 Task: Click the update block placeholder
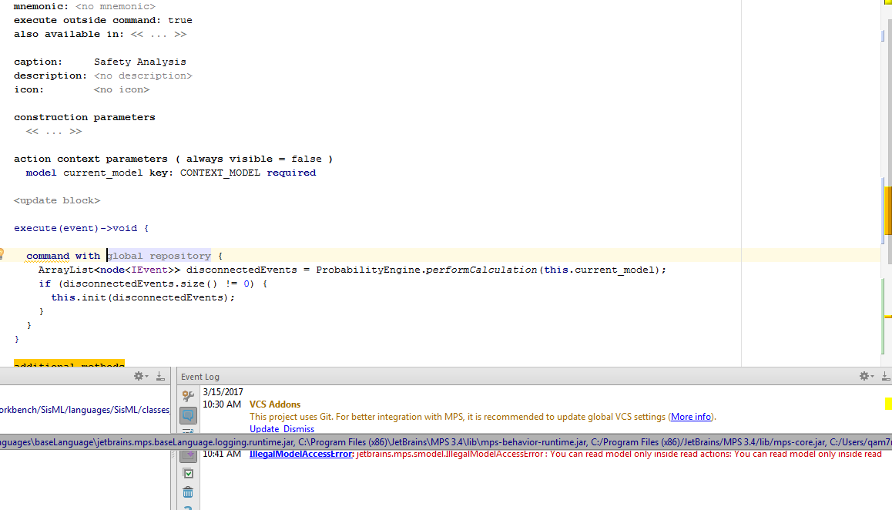pyautogui.click(x=57, y=201)
